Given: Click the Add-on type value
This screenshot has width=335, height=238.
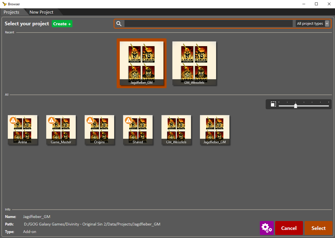Looking at the screenshot, I should [x=30, y=232].
